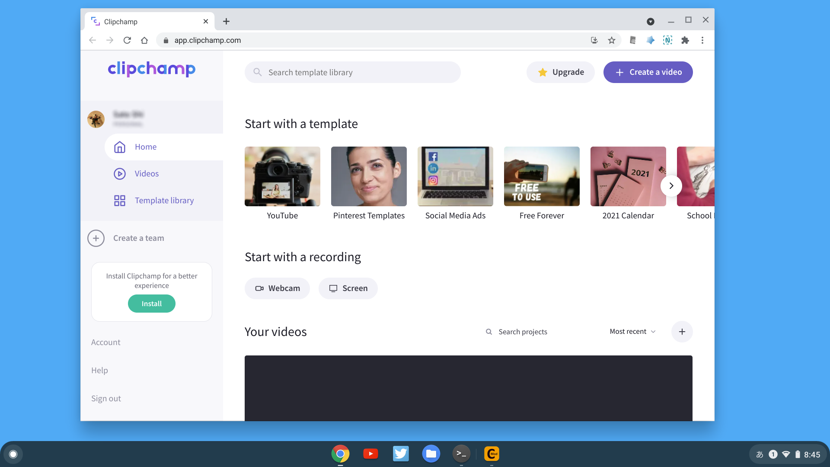Open the YouTube template thumbnail
The width and height of the screenshot is (830, 467).
(282, 176)
